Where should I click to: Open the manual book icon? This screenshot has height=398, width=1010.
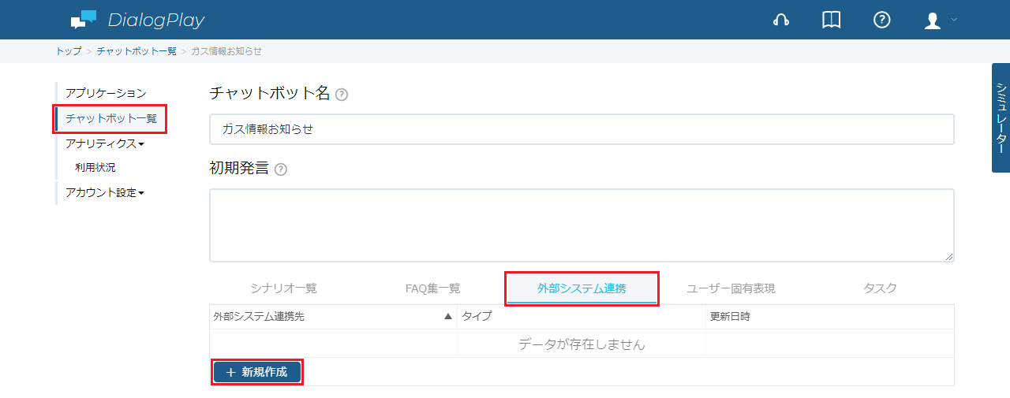(x=831, y=20)
